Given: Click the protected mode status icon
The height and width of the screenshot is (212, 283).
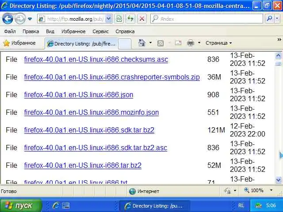Looking at the screenshot, I should point(227,190).
